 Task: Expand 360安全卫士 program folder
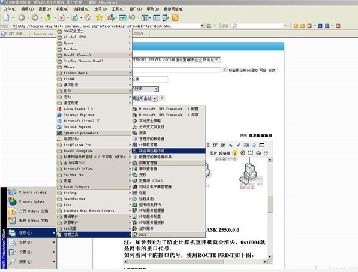pos(94,31)
